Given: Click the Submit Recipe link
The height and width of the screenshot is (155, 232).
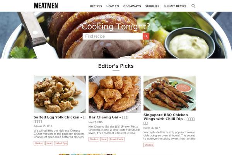Looking at the screenshot, I should tap(175, 6).
